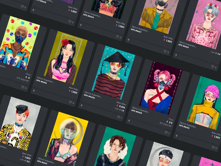Favorite ZIPS #8413 with its heart icon
Viewport: 221px width, 166px height.
[213, 147]
